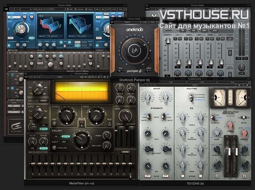Click the Noise knob in TG12345
The image size is (255, 190).
click(217, 133)
